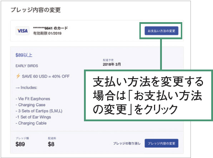Screen dimensions: 213x158
Task: Click the お支払い方法の変更 button
Action: coord(162,31)
